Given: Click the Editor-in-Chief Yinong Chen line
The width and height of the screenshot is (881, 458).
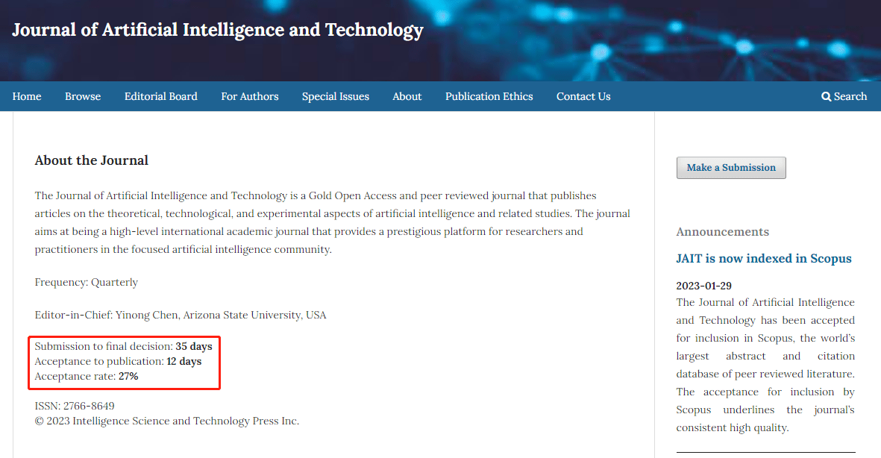Looking at the screenshot, I should pos(181,315).
